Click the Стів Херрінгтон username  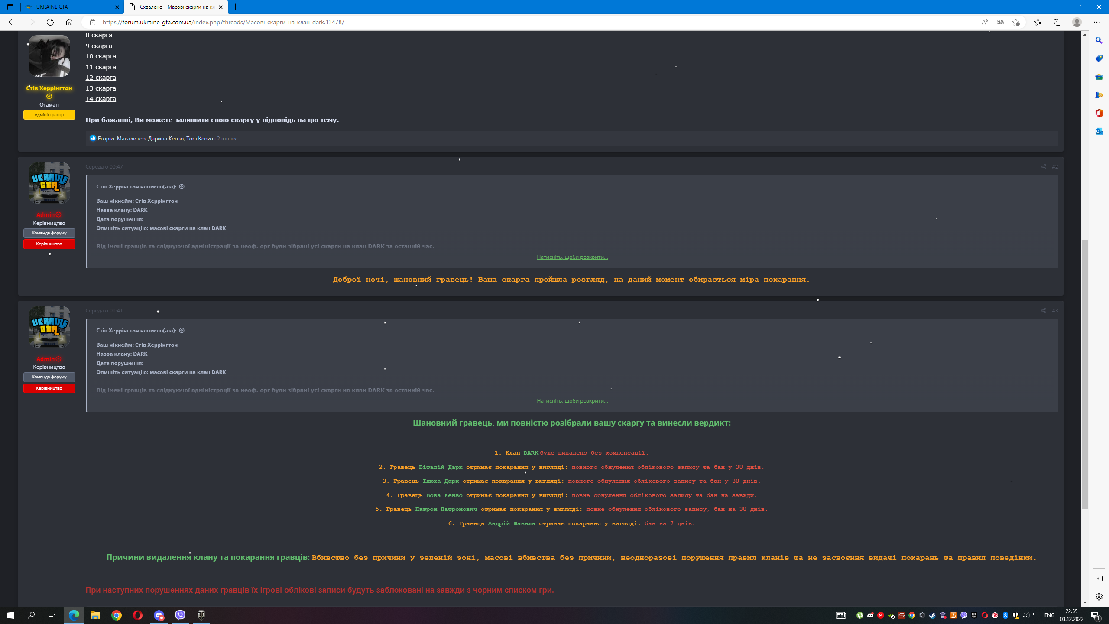(x=49, y=88)
